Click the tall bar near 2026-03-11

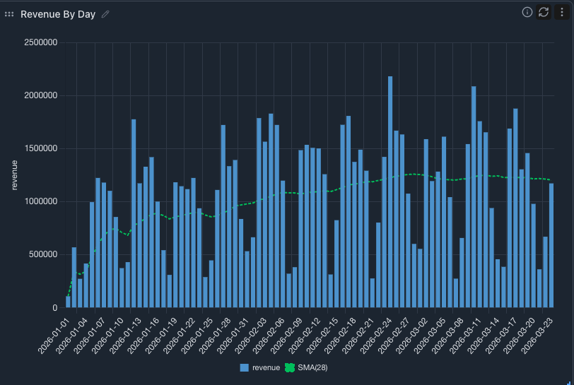[474, 197]
